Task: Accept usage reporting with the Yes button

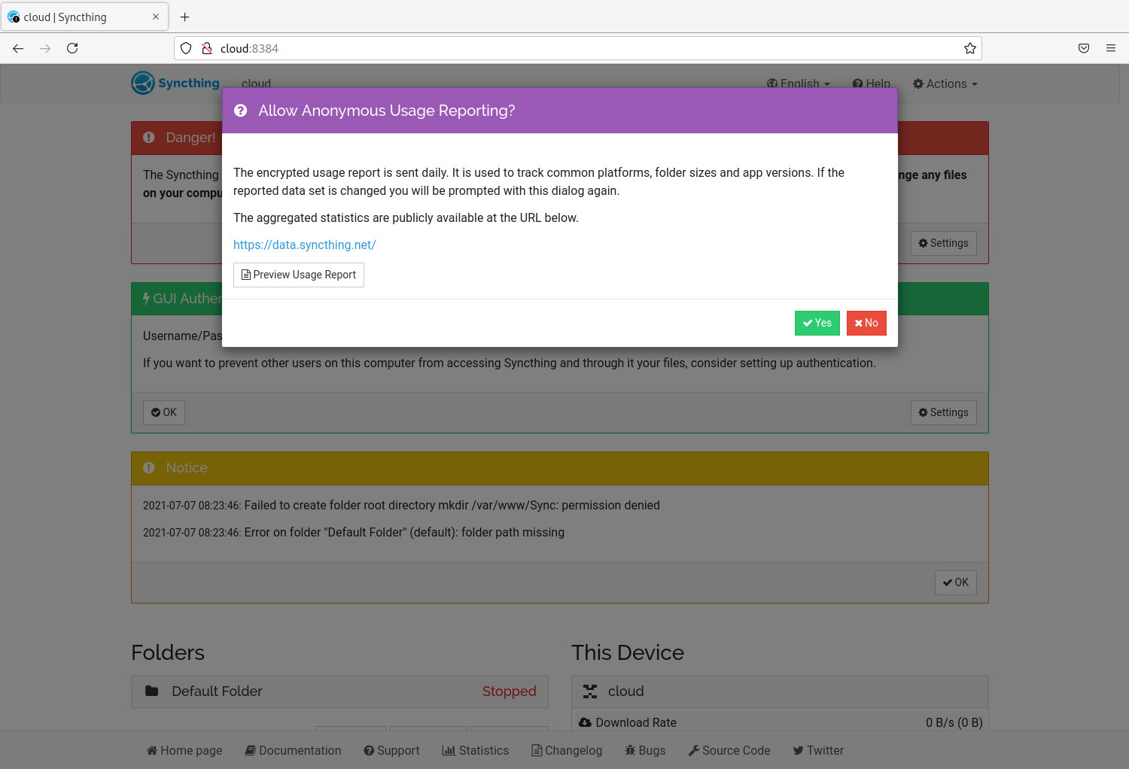Action: click(817, 323)
